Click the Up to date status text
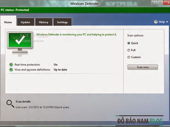The image size is (170, 127). coord(60,70)
